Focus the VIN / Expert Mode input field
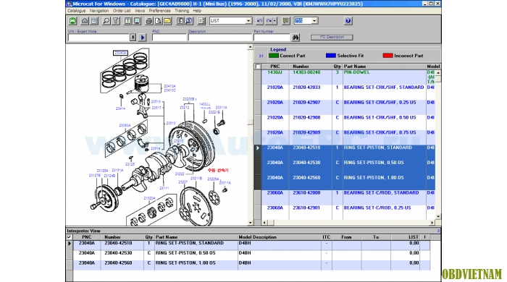The image size is (507, 282). 99,38
